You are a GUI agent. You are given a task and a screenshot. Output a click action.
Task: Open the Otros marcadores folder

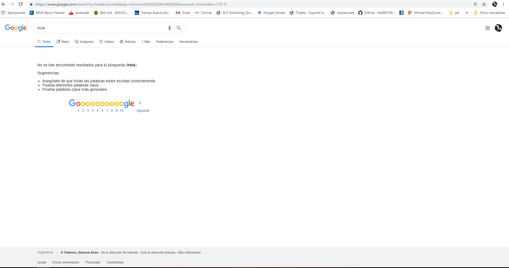point(490,13)
